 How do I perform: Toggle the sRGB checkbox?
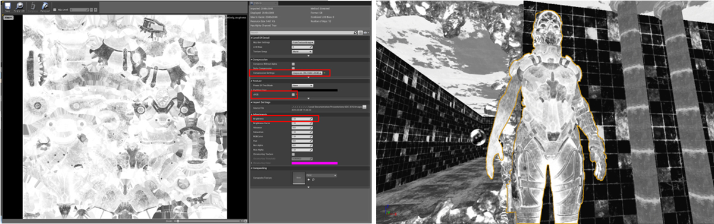click(293, 94)
